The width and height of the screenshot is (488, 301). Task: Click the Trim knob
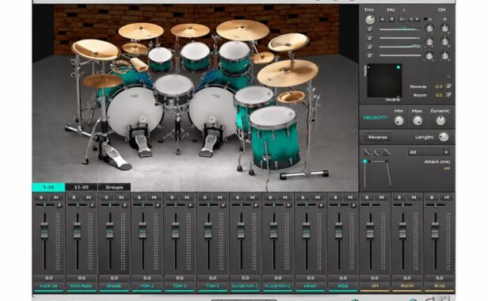tap(370, 19)
